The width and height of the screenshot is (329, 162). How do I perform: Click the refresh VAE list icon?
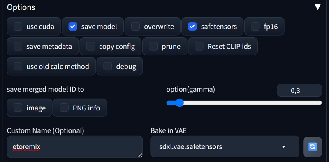[313, 147]
